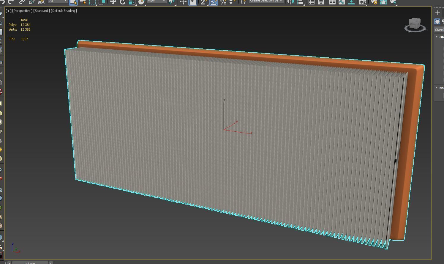Select the Select Object arrow tool
The image size is (444, 264).
coord(73,2)
